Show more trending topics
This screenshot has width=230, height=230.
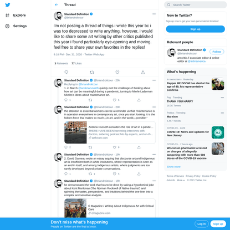[173, 167]
